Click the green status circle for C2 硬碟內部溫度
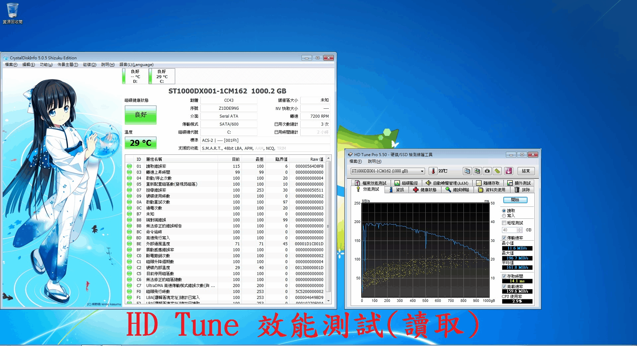Image resolution: width=637 pixels, height=346 pixels. [129, 268]
